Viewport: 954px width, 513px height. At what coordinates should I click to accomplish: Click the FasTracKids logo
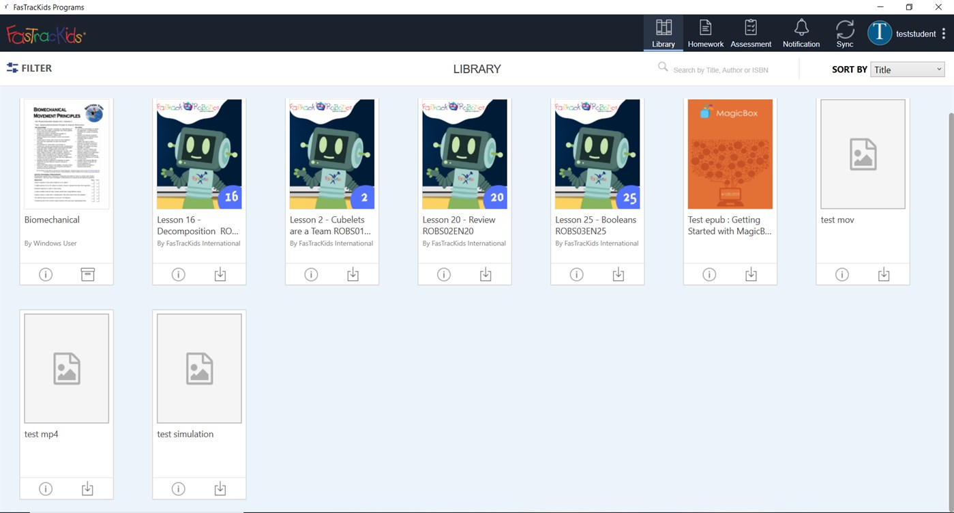[46, 34]
